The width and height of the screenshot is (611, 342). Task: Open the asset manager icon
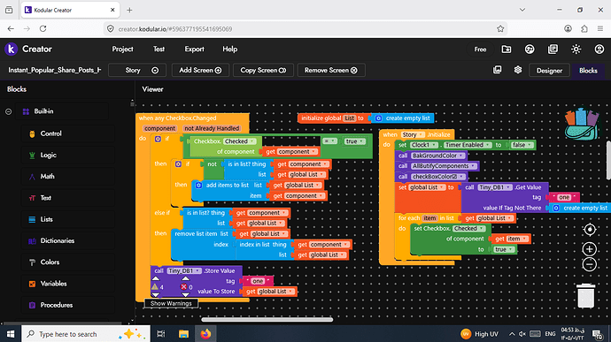click(498, 70)
